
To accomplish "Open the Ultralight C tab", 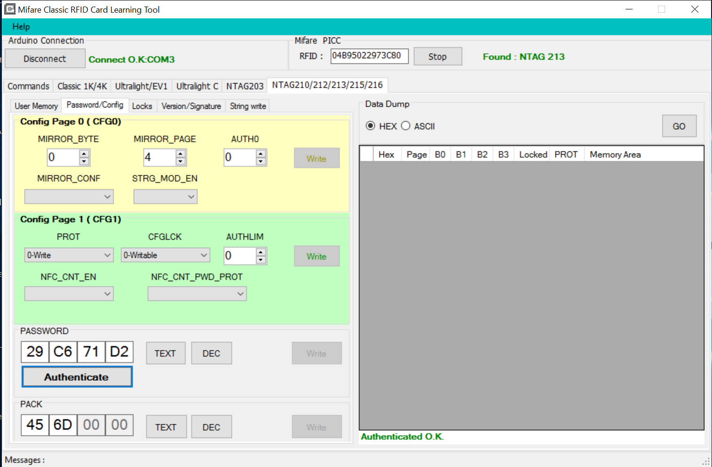I will click(197, 86).
